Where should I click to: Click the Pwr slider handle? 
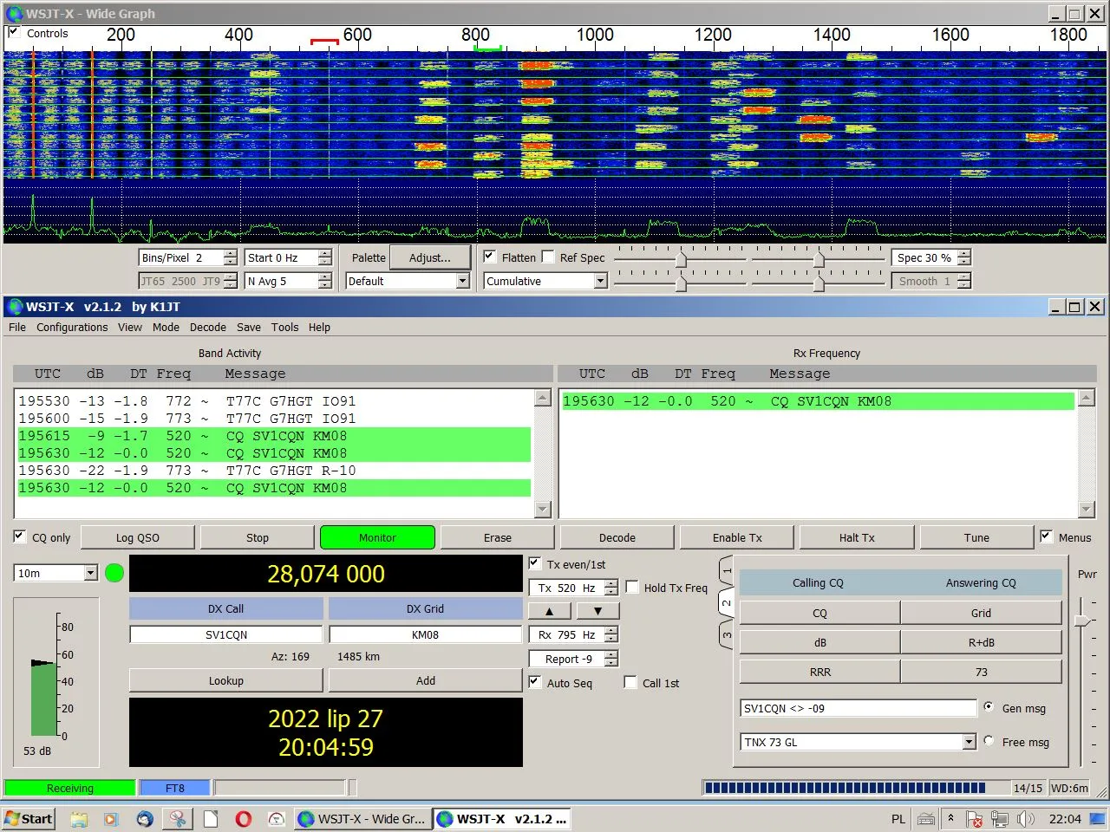pos(1082,621)
